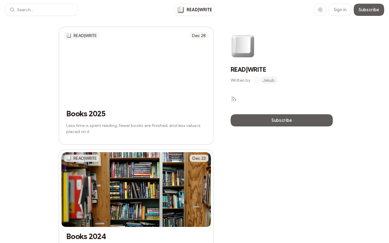Screen dimensions: 389x243
Task: Click the Jakub author name chip
Action: pos(269,80)
